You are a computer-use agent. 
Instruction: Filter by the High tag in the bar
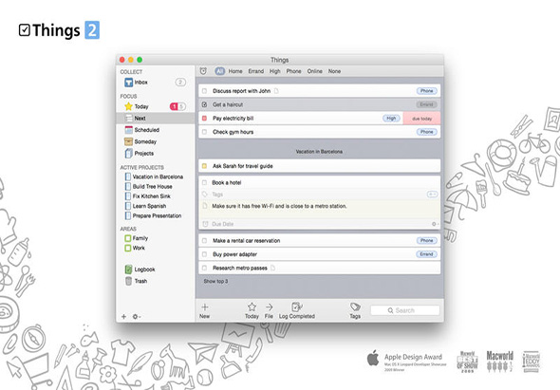click(x=275, y=71)
